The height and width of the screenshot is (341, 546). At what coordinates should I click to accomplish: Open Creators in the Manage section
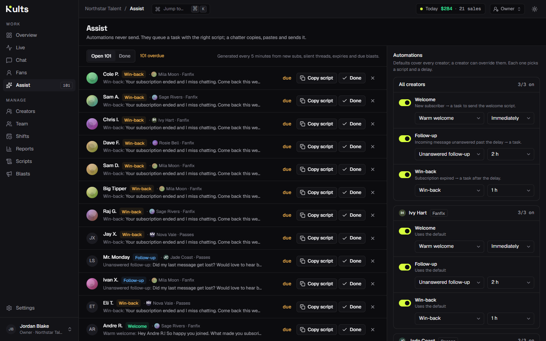tap(39, 111)
